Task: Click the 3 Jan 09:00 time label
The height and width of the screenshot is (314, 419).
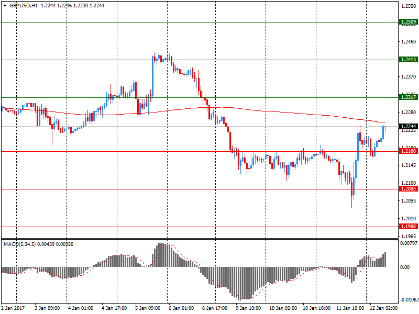Action: pos(47,308)
